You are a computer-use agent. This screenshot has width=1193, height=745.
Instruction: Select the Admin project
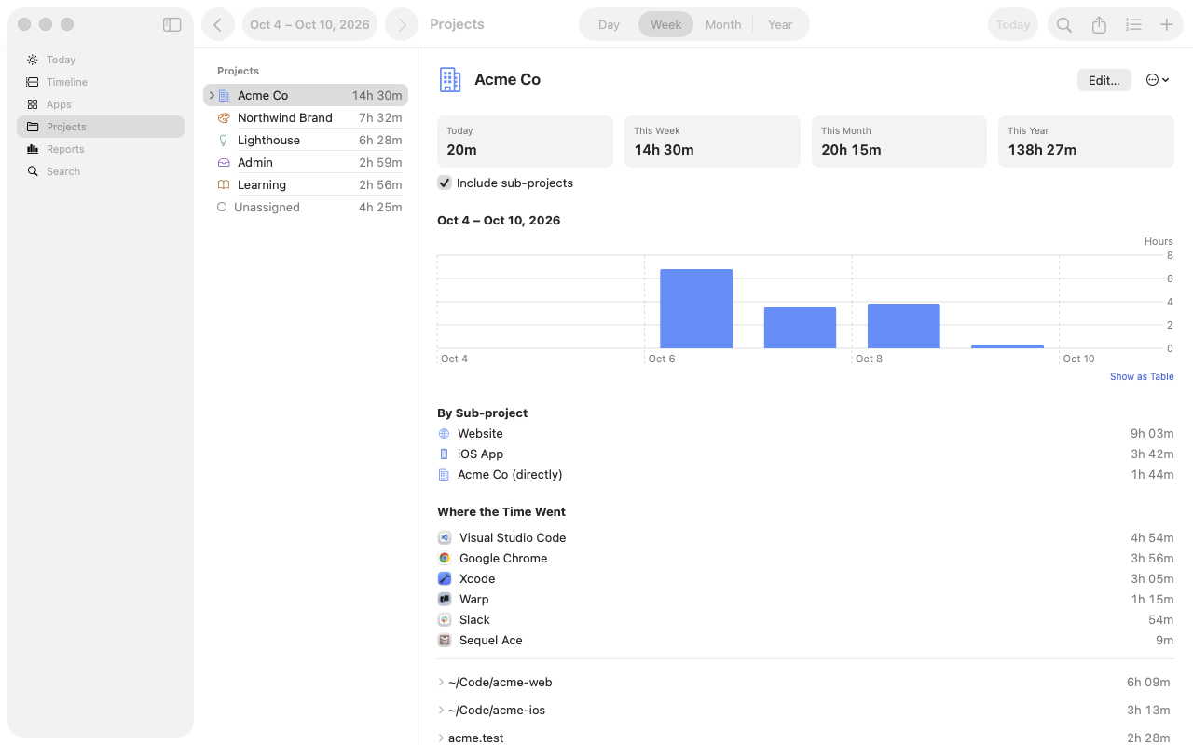click(306, 162)
